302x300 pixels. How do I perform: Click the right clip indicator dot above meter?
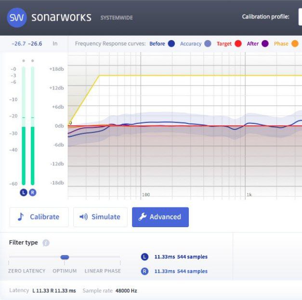[x=33, y=61]
